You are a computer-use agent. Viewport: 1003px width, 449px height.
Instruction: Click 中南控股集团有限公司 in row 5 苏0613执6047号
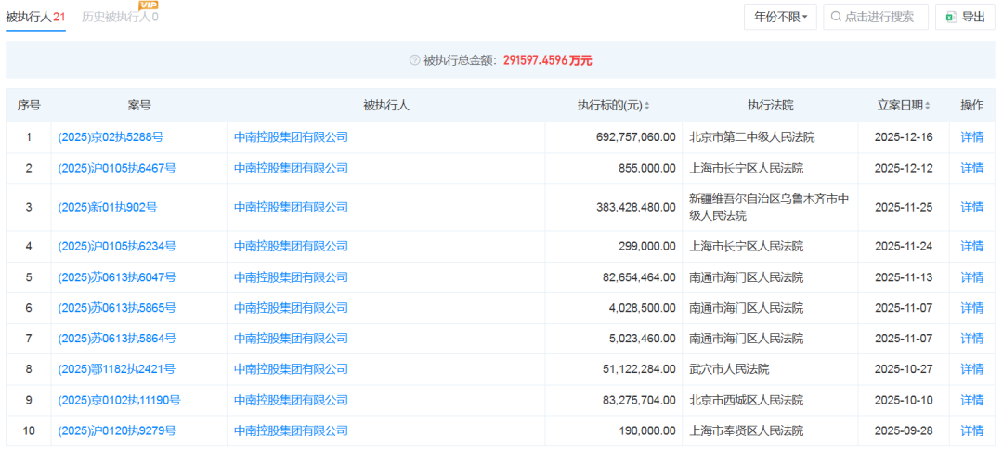click(291, 277)
